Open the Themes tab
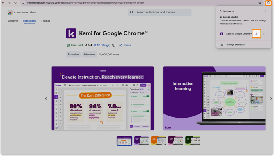 point(46,21)
